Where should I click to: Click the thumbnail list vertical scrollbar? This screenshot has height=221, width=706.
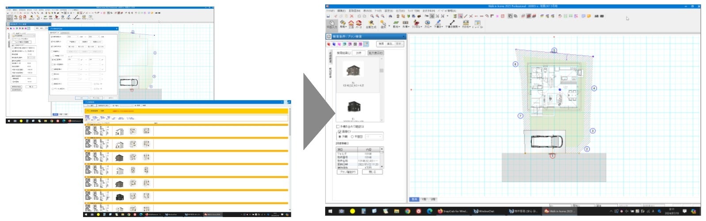(x=381, y=88)
